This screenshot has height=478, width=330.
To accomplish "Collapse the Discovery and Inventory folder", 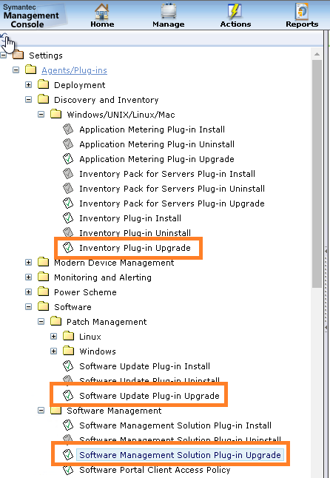I will coord(28,100).
